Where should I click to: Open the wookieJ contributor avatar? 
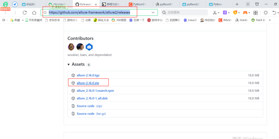[71, 47]
